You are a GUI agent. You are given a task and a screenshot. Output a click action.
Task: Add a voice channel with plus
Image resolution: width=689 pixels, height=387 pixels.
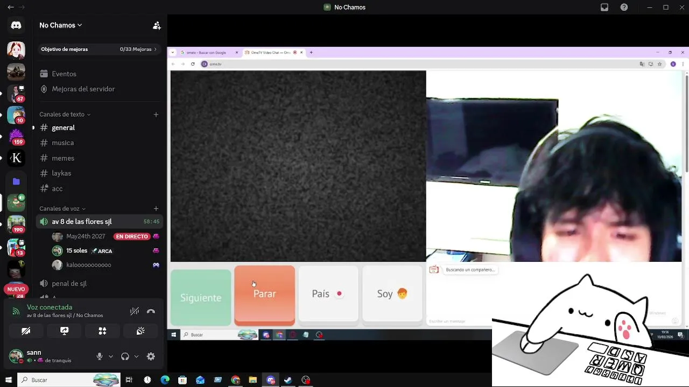156,209
